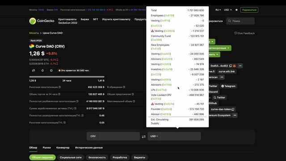Copy the curve-dao-token API id
The width and height of the screenshot is (286, 161).
[233, 109]
